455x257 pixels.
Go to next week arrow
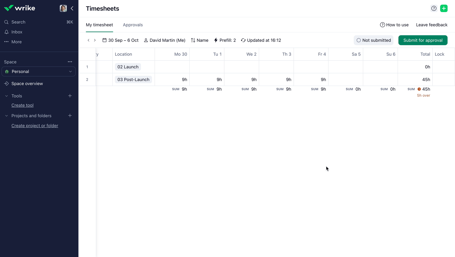coord(95,40)
